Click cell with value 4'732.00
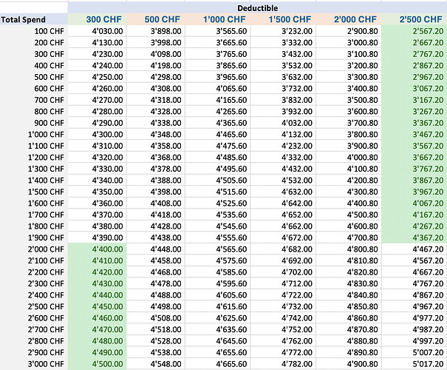 283,306
